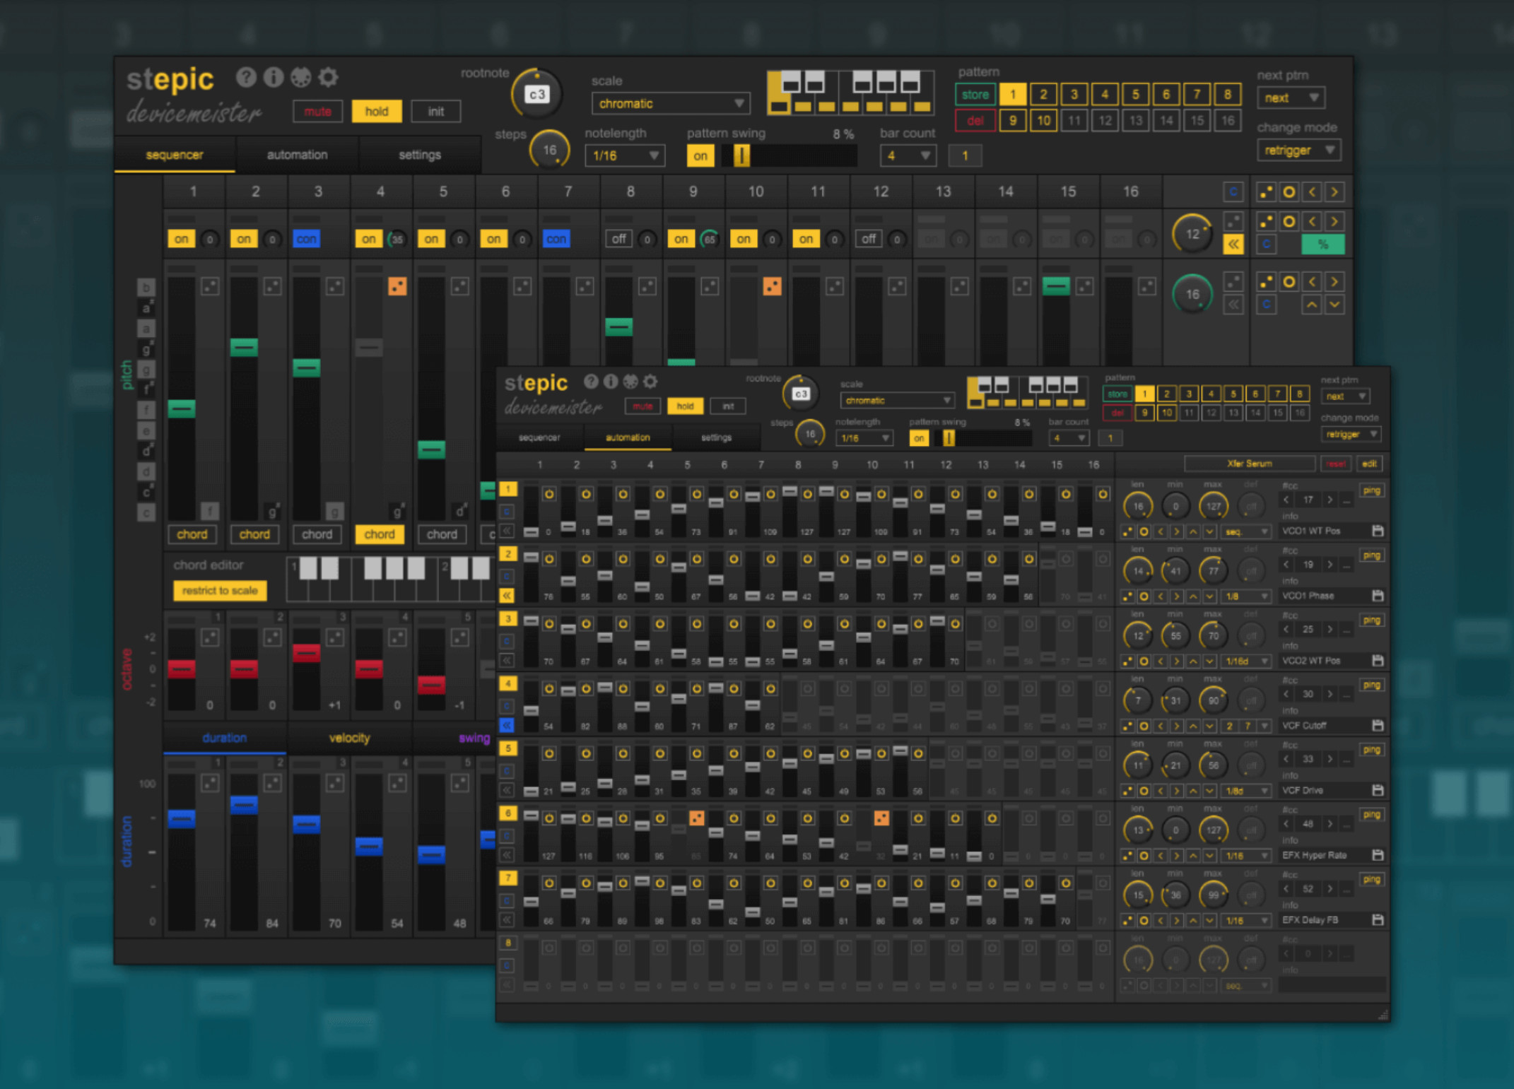Open next ptrn dropdown in back window

[1291, 98]
